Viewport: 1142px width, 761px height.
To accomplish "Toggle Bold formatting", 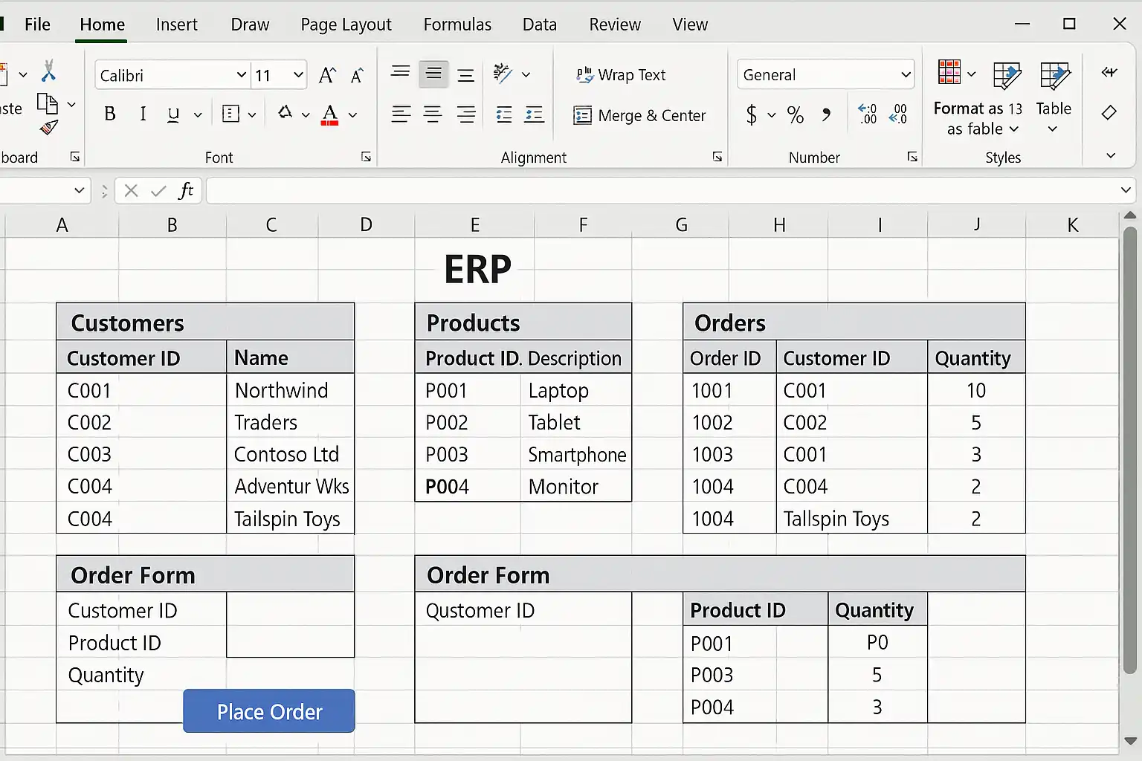I will [110, 114].
